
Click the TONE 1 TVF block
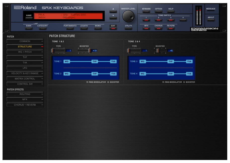[x=95, y=61]
